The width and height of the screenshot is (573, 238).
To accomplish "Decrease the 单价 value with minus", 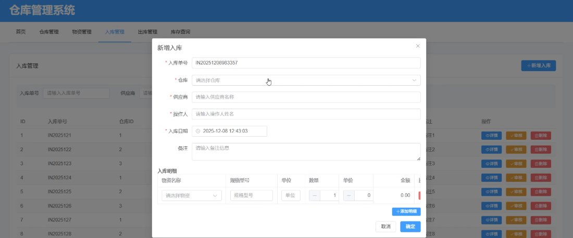I will [349, 195].
